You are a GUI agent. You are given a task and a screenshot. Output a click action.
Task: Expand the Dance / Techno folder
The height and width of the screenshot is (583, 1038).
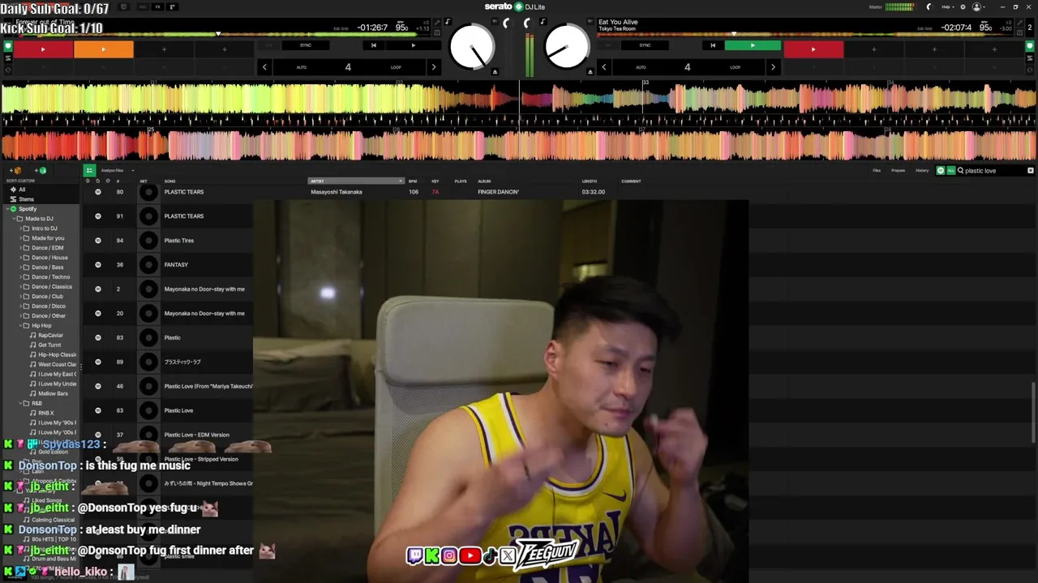20,277
